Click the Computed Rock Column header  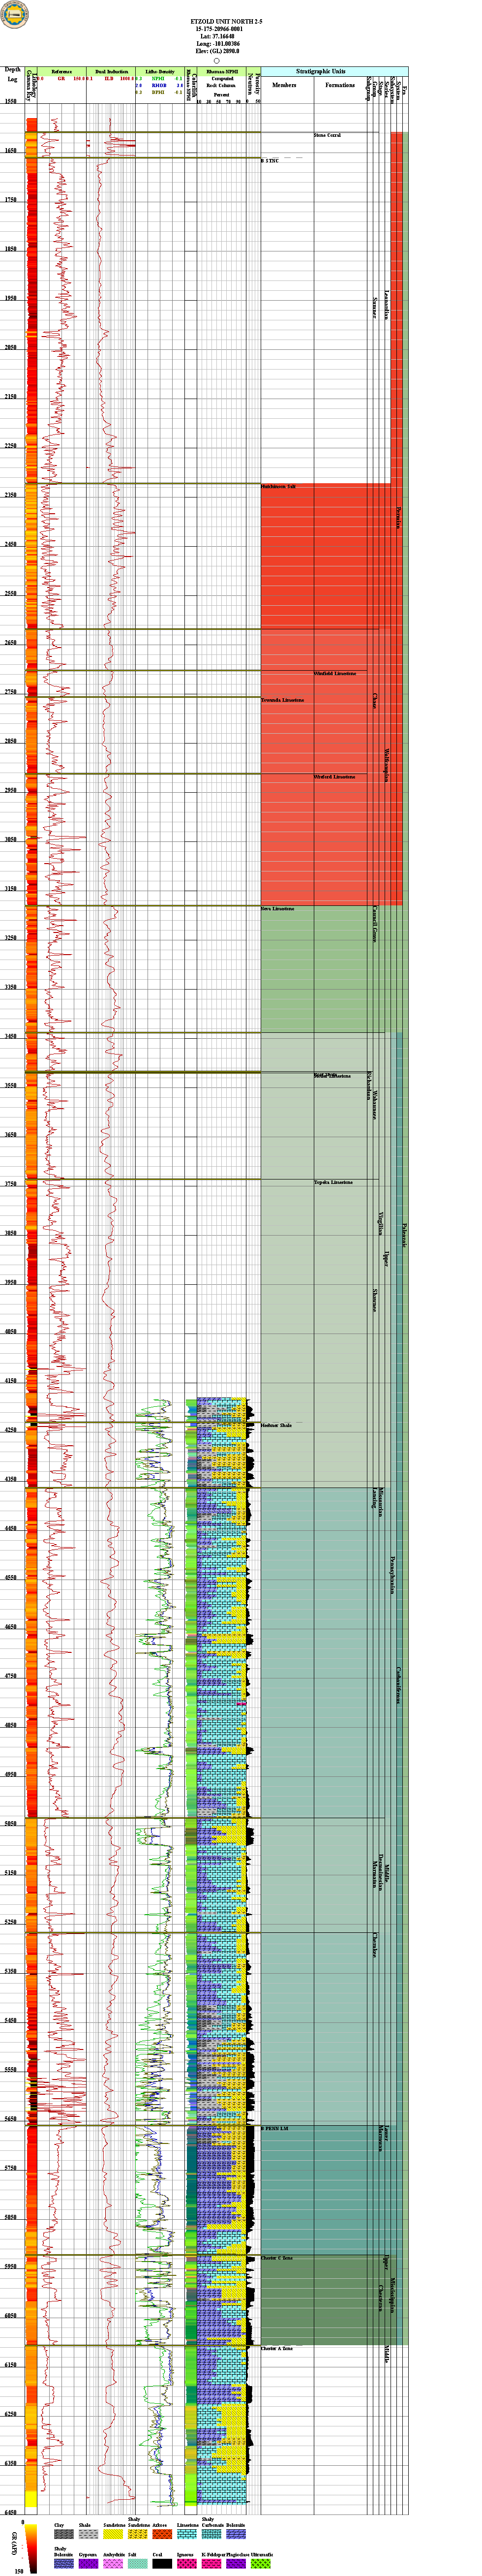222,82
